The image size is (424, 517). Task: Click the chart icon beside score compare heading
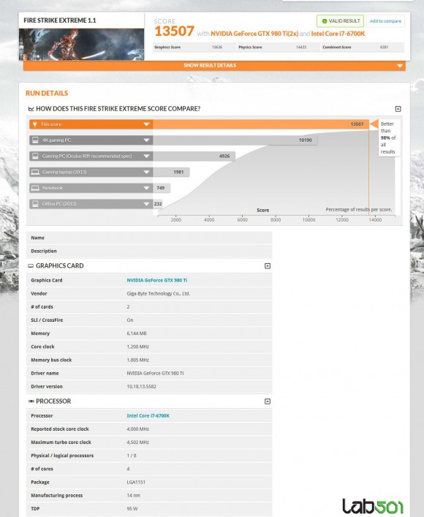31,109
